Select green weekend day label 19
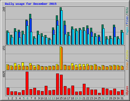 click(76, 98)
